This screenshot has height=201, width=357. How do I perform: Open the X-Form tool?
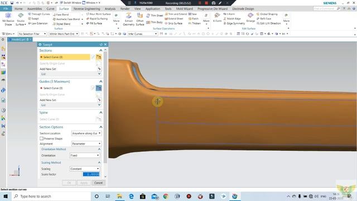click(x=217, y=17)
